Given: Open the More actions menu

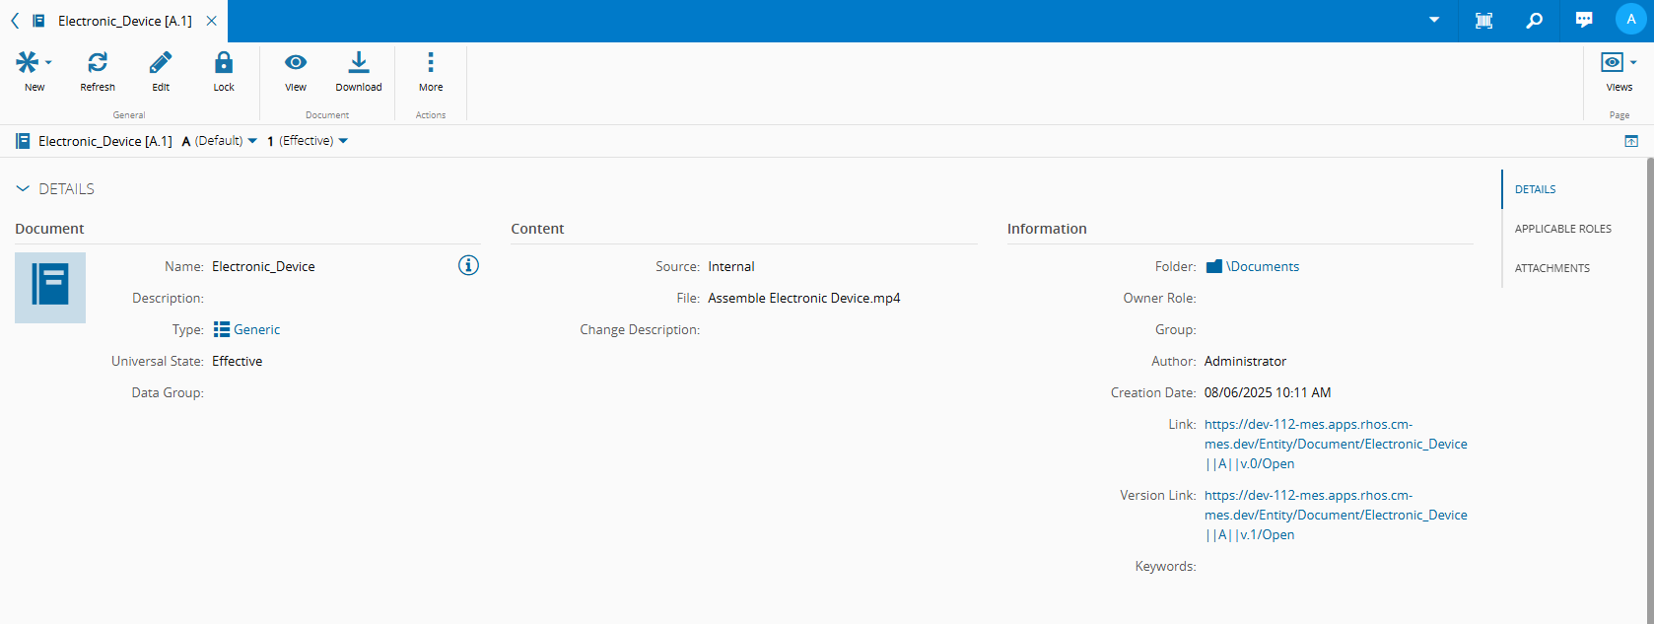Looking at the screenshot, I should tap(431, 63).
